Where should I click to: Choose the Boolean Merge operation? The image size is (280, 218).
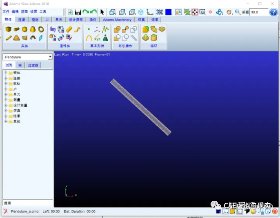(x=125, y=29)
